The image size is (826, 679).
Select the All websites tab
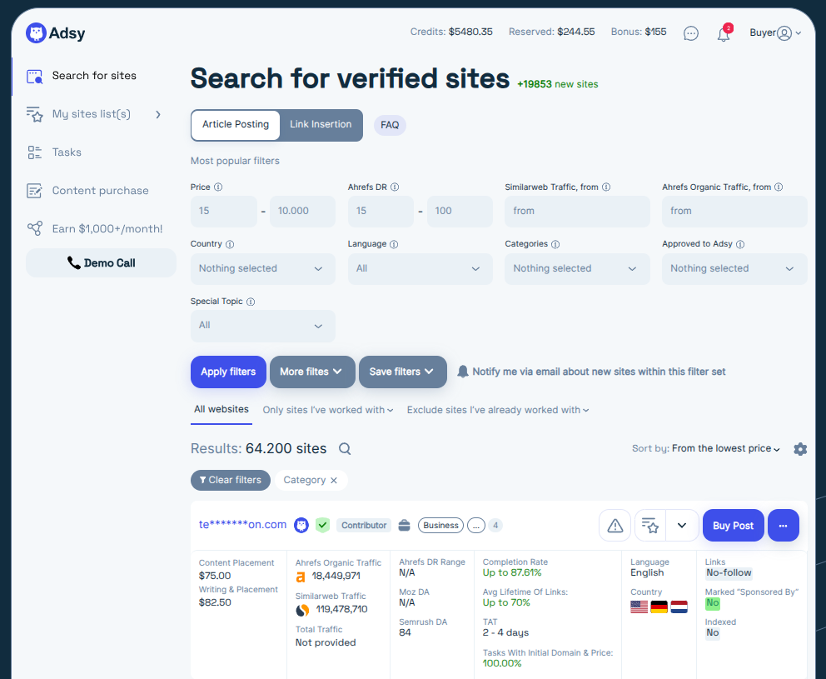point(221,410)
